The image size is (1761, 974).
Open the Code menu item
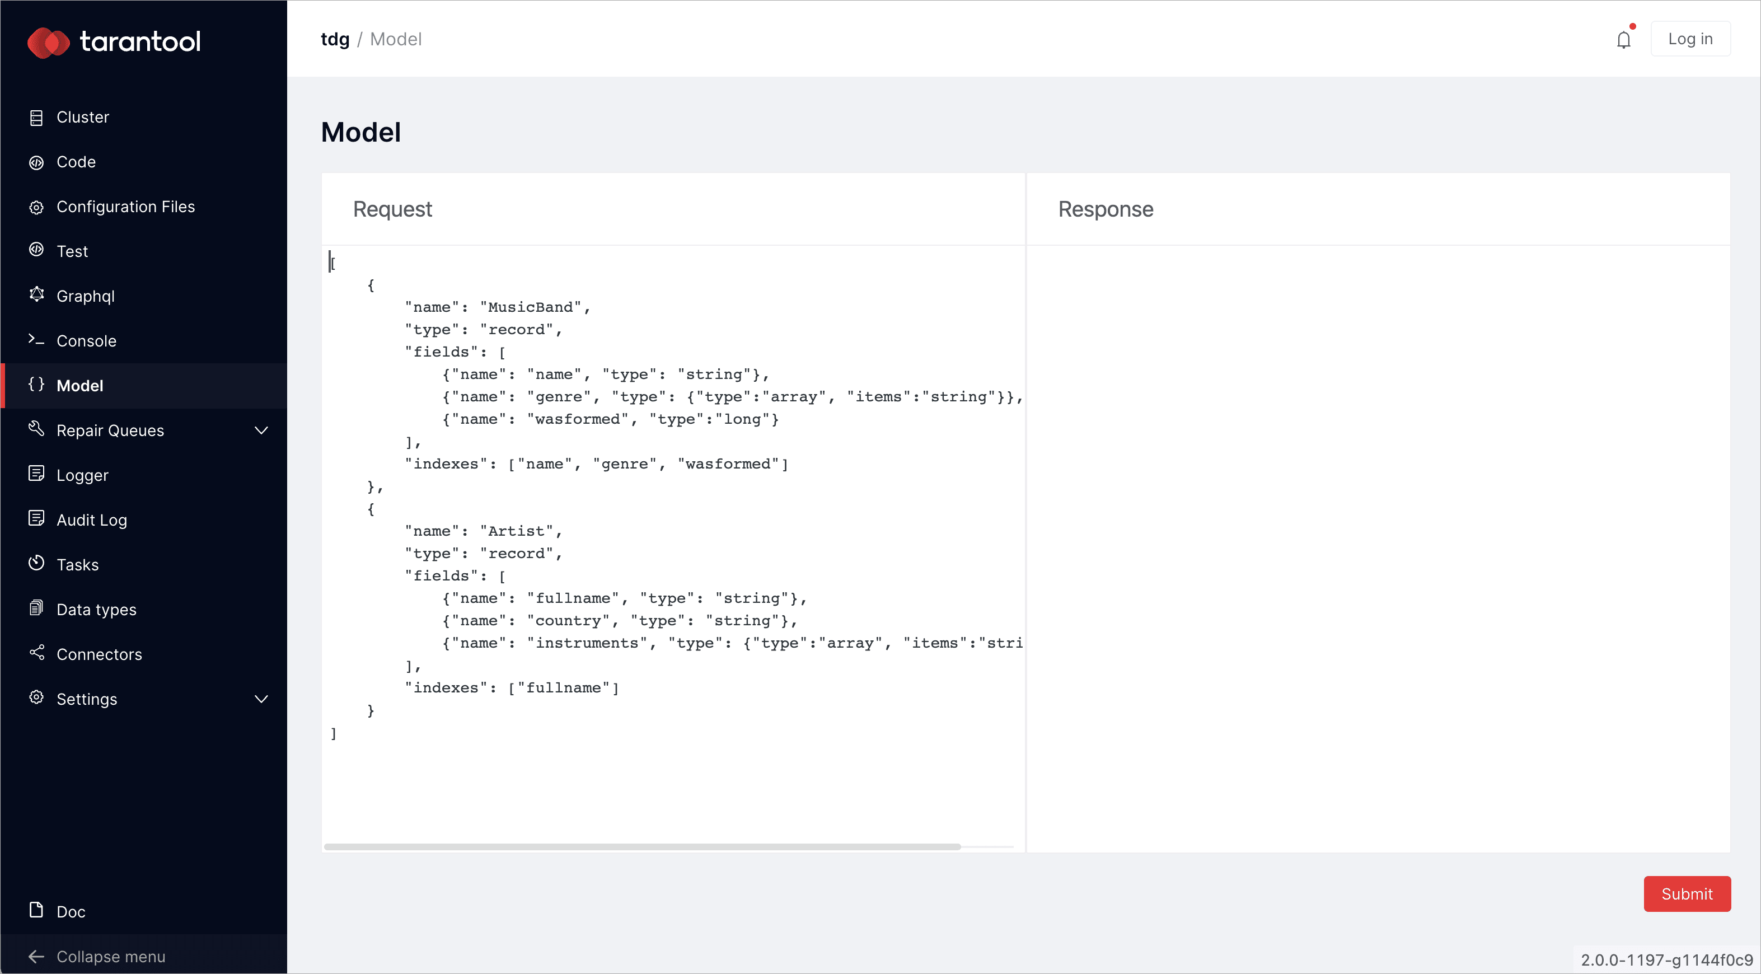point(143,163)
